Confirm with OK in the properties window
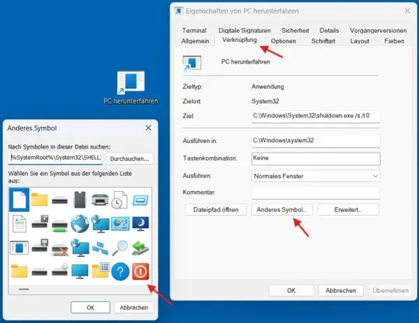The width and height of the screenshot is (419, 323). [x=291, y=290]
